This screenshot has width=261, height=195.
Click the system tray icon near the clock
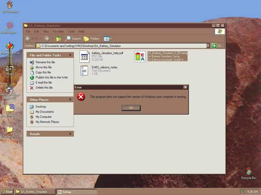pos(243,191)
